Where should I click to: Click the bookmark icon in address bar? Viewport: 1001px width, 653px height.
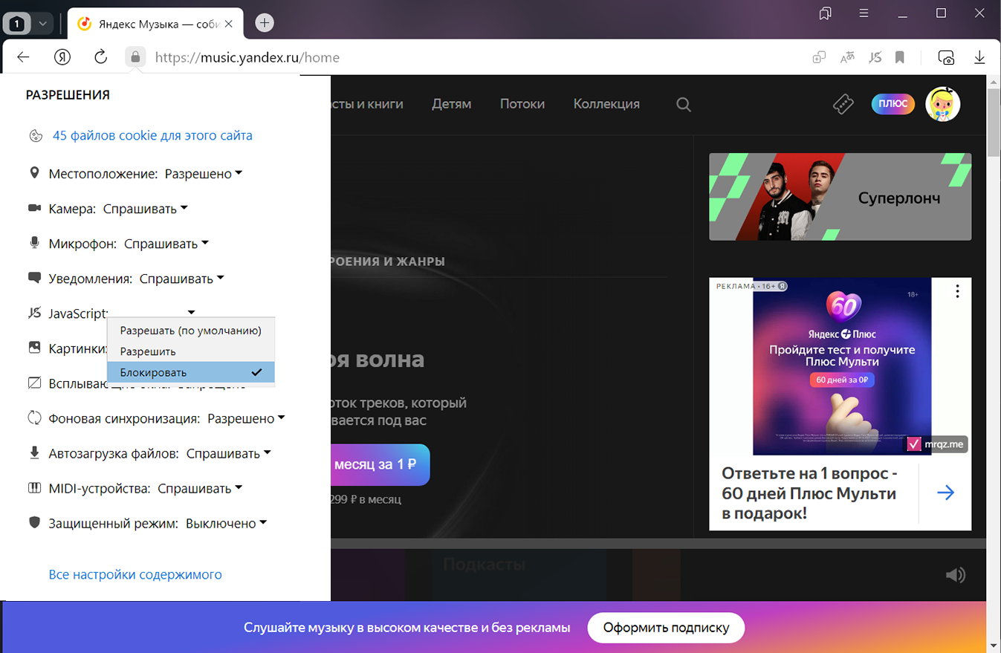[900, 57]
